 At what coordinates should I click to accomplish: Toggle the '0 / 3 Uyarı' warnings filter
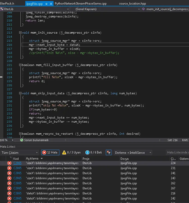tap(72, 152)
